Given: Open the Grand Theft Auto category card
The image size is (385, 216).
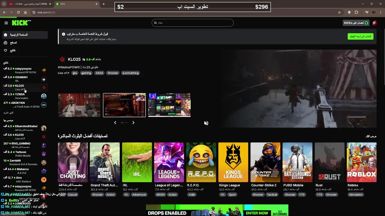Looking at the screenshot, I should tap(105, 162).
